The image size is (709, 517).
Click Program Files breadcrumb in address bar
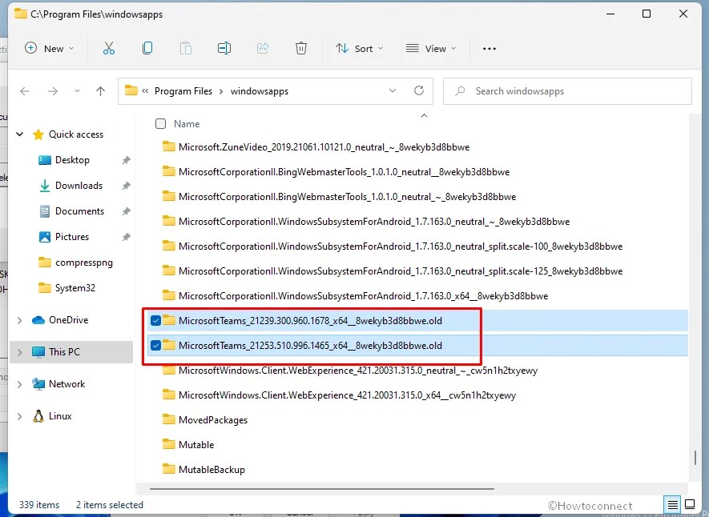183,91
